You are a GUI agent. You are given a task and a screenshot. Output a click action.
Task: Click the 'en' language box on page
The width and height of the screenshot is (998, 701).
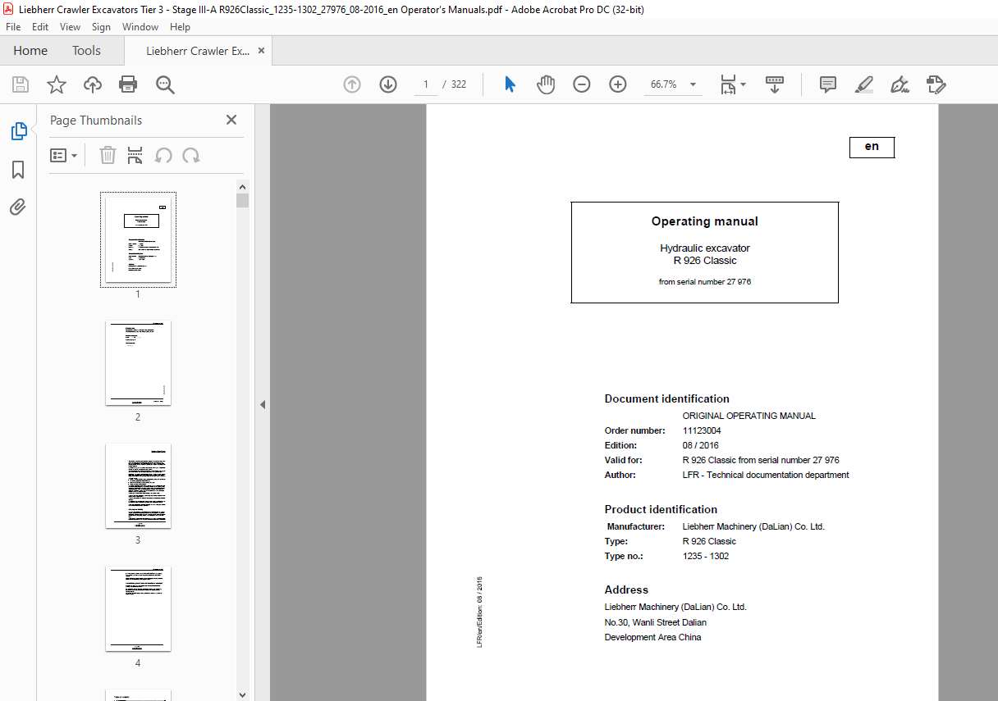pos(872,147)
